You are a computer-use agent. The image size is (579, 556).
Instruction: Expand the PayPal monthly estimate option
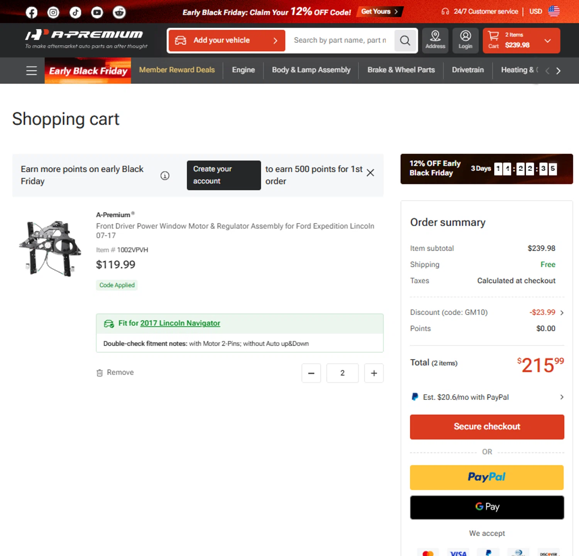click(562, 397)
